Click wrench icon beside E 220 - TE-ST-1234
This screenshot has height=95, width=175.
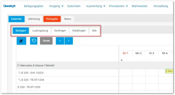coord(19,80)
